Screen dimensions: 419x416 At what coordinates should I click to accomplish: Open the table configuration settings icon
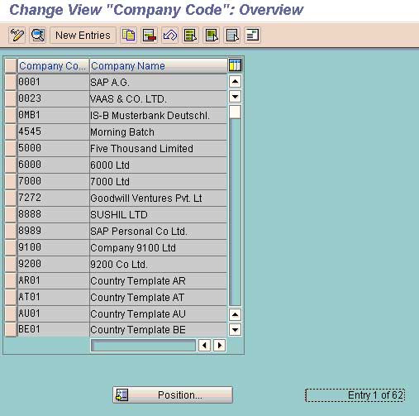pyautogui.click(x=235, y=65)
